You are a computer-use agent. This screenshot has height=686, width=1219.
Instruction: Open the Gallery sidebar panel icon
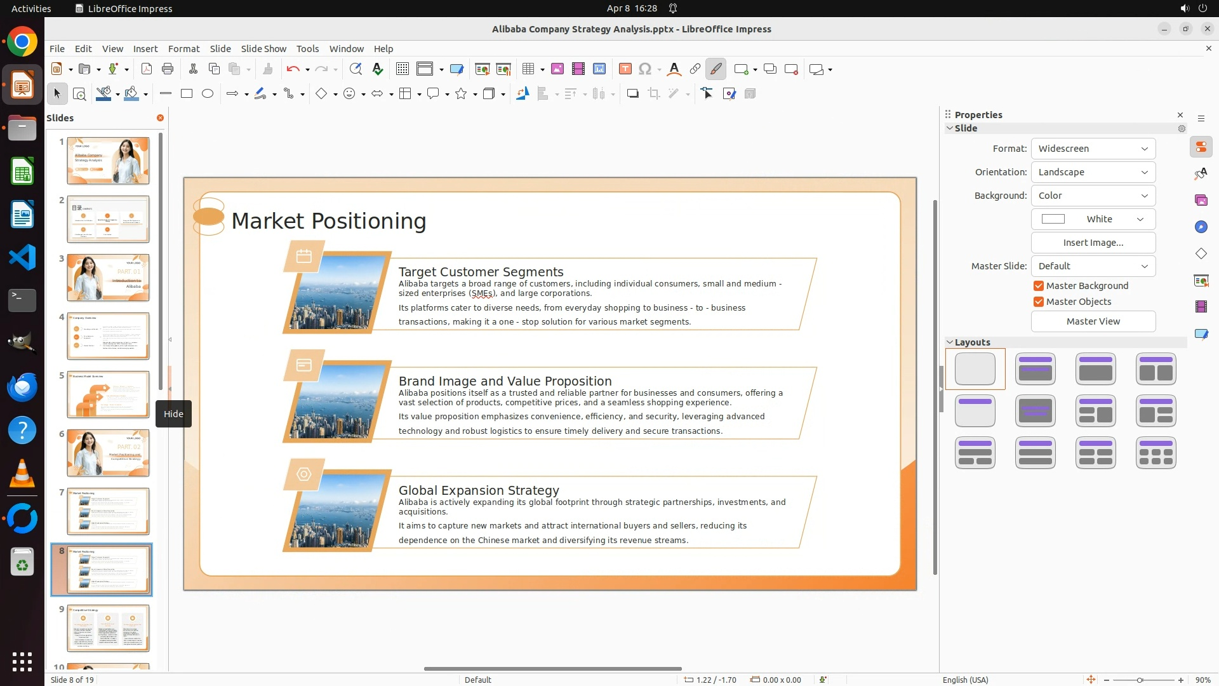(x=1201, y=201)
